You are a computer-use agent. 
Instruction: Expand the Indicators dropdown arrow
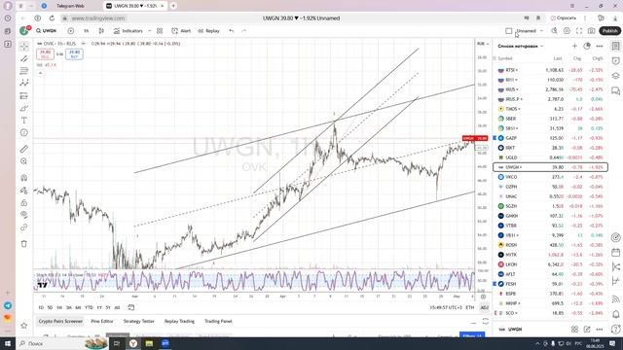point(149,30)
